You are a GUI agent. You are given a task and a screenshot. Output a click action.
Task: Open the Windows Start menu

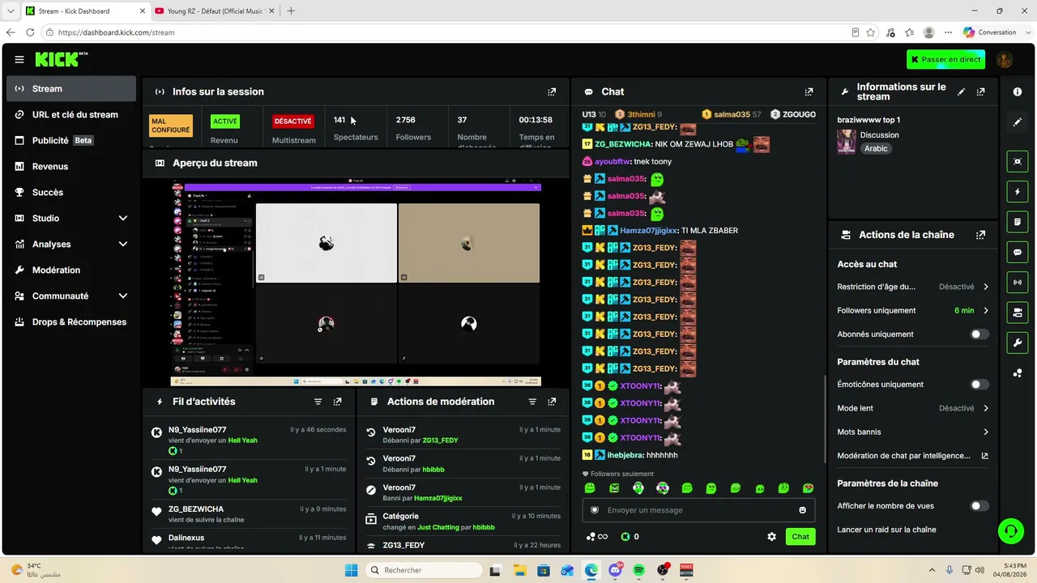(351, 570)
